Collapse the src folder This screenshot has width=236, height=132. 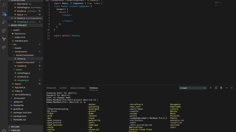coord(25,44)
